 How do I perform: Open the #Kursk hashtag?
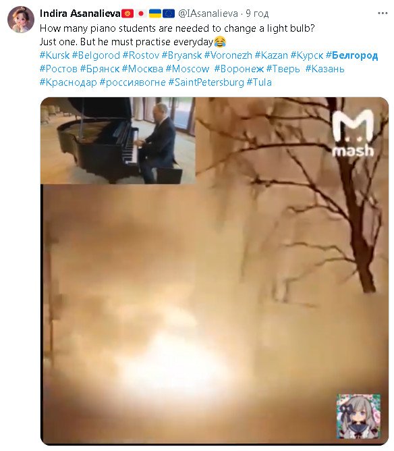(55, 55)
